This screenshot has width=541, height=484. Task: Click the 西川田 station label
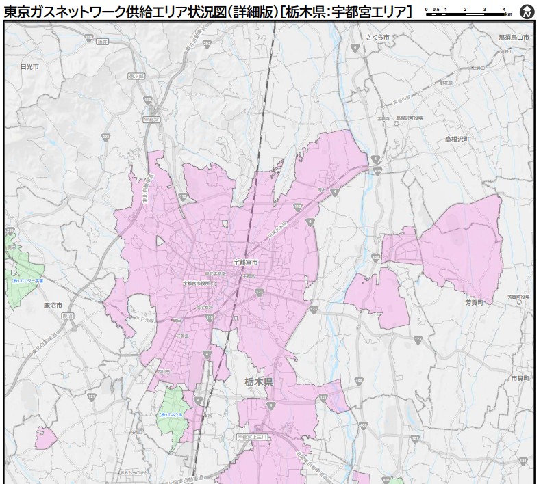(x=163, y=371)
